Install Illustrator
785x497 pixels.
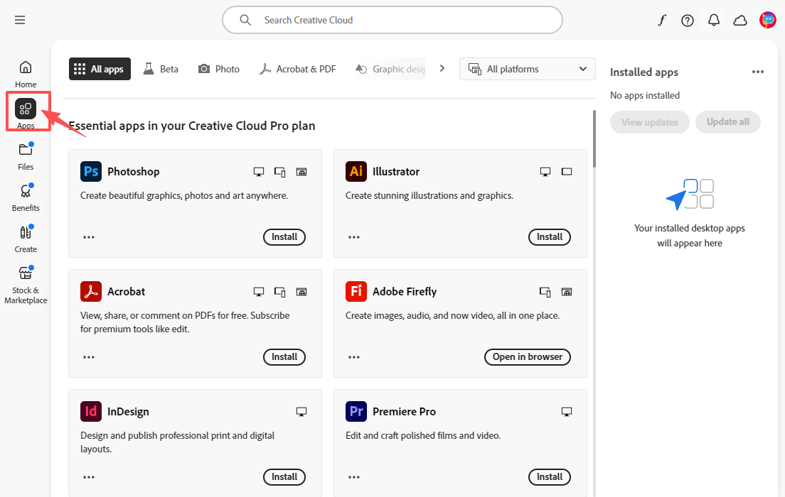[x=549, y=237]
